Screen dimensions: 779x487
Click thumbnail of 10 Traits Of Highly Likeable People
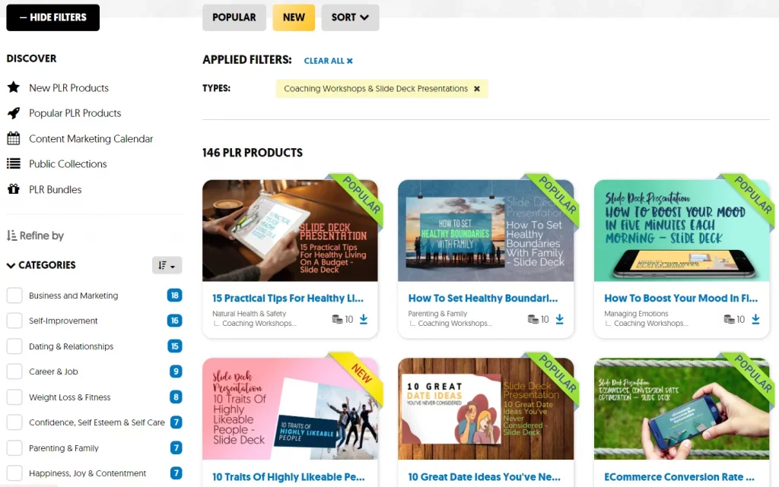290,409
